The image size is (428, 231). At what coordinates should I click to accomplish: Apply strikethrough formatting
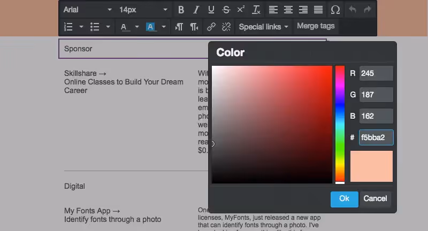[x=226, y=10]
